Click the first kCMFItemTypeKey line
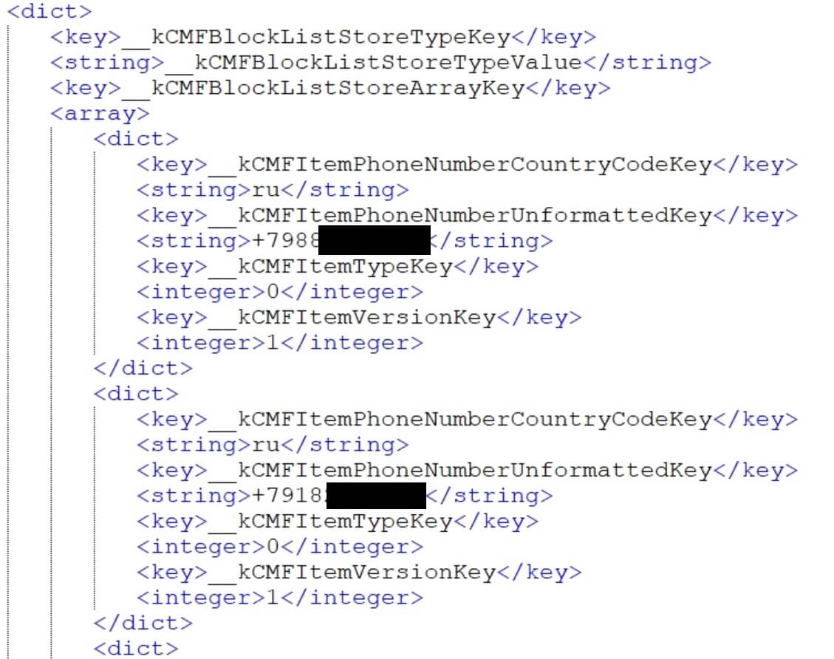834x659 pixels. tap(338, 266)
